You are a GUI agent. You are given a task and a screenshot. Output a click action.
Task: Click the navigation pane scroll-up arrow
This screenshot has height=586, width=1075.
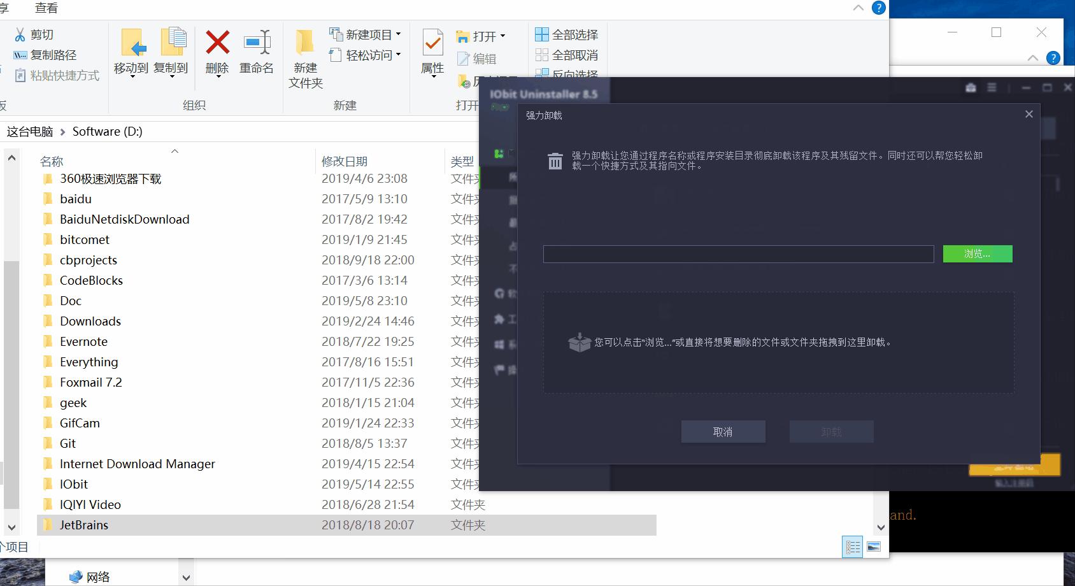pos(11,157)
